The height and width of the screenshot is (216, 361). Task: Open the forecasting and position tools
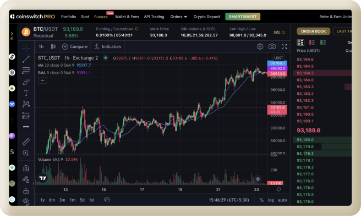point(26,115)
